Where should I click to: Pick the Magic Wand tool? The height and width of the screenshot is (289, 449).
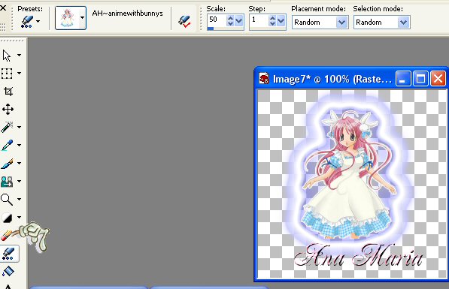pos(7,127)
